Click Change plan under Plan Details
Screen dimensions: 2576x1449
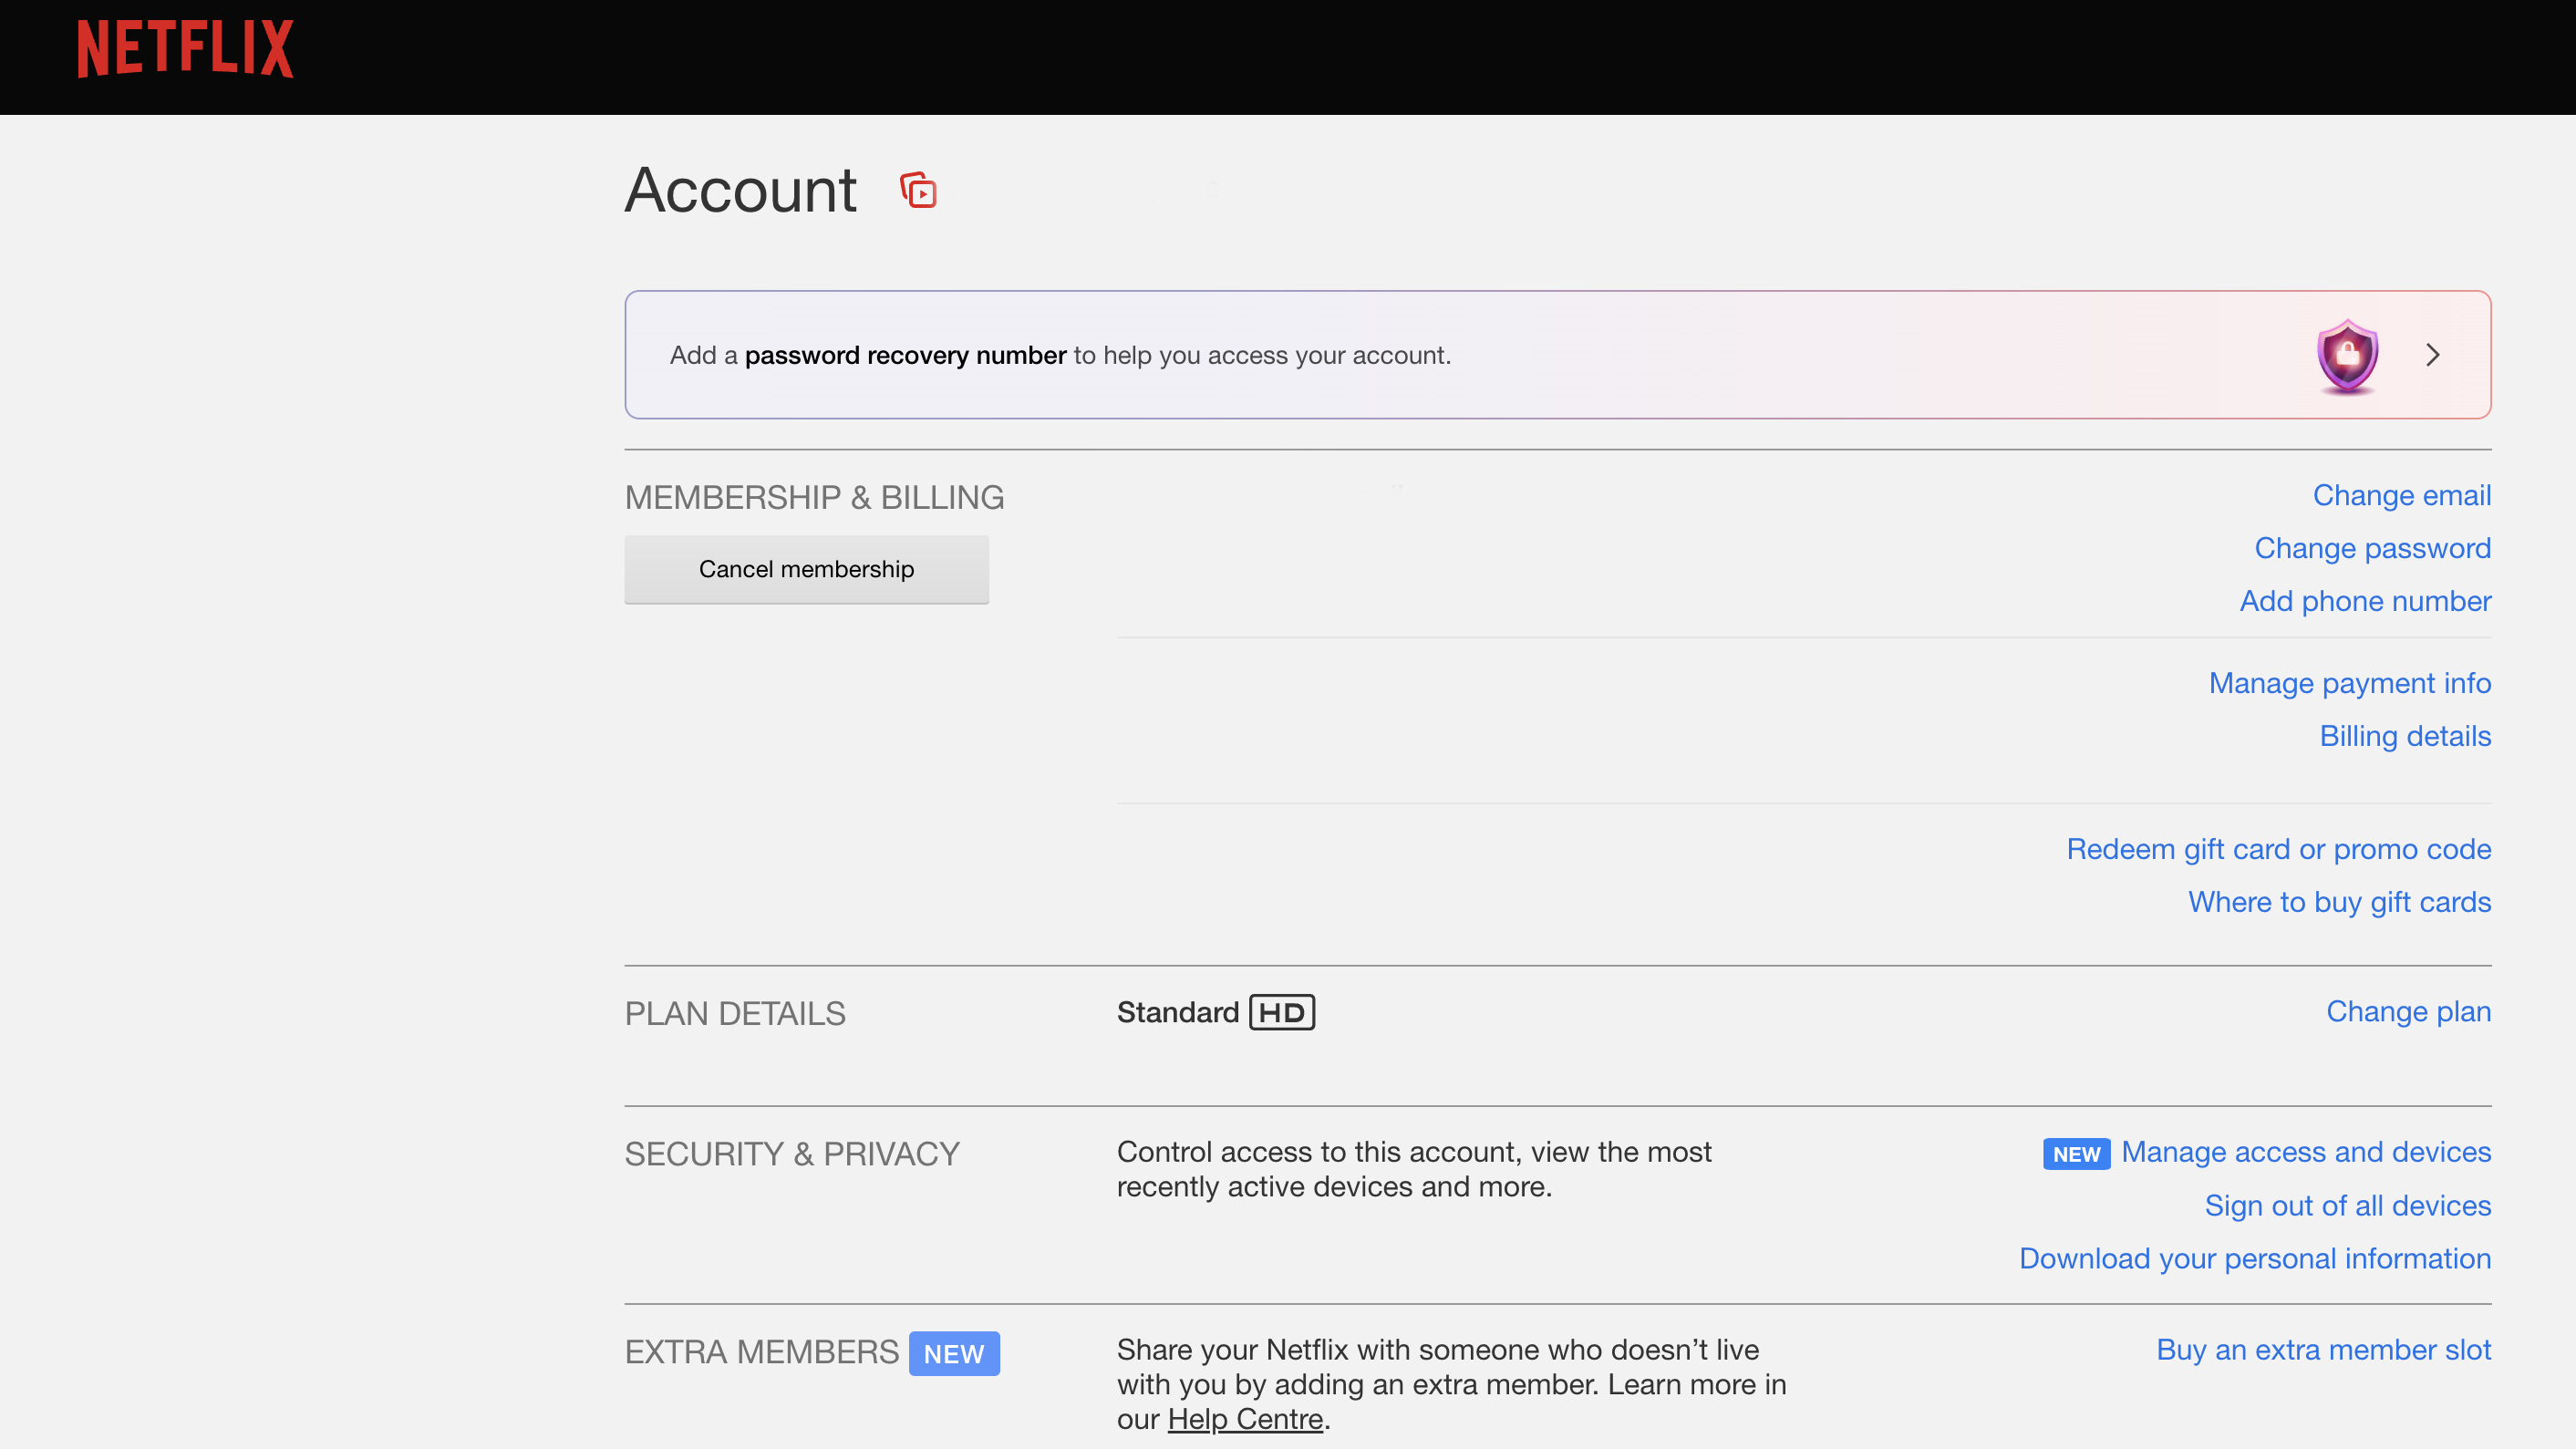point(2408,1011)
